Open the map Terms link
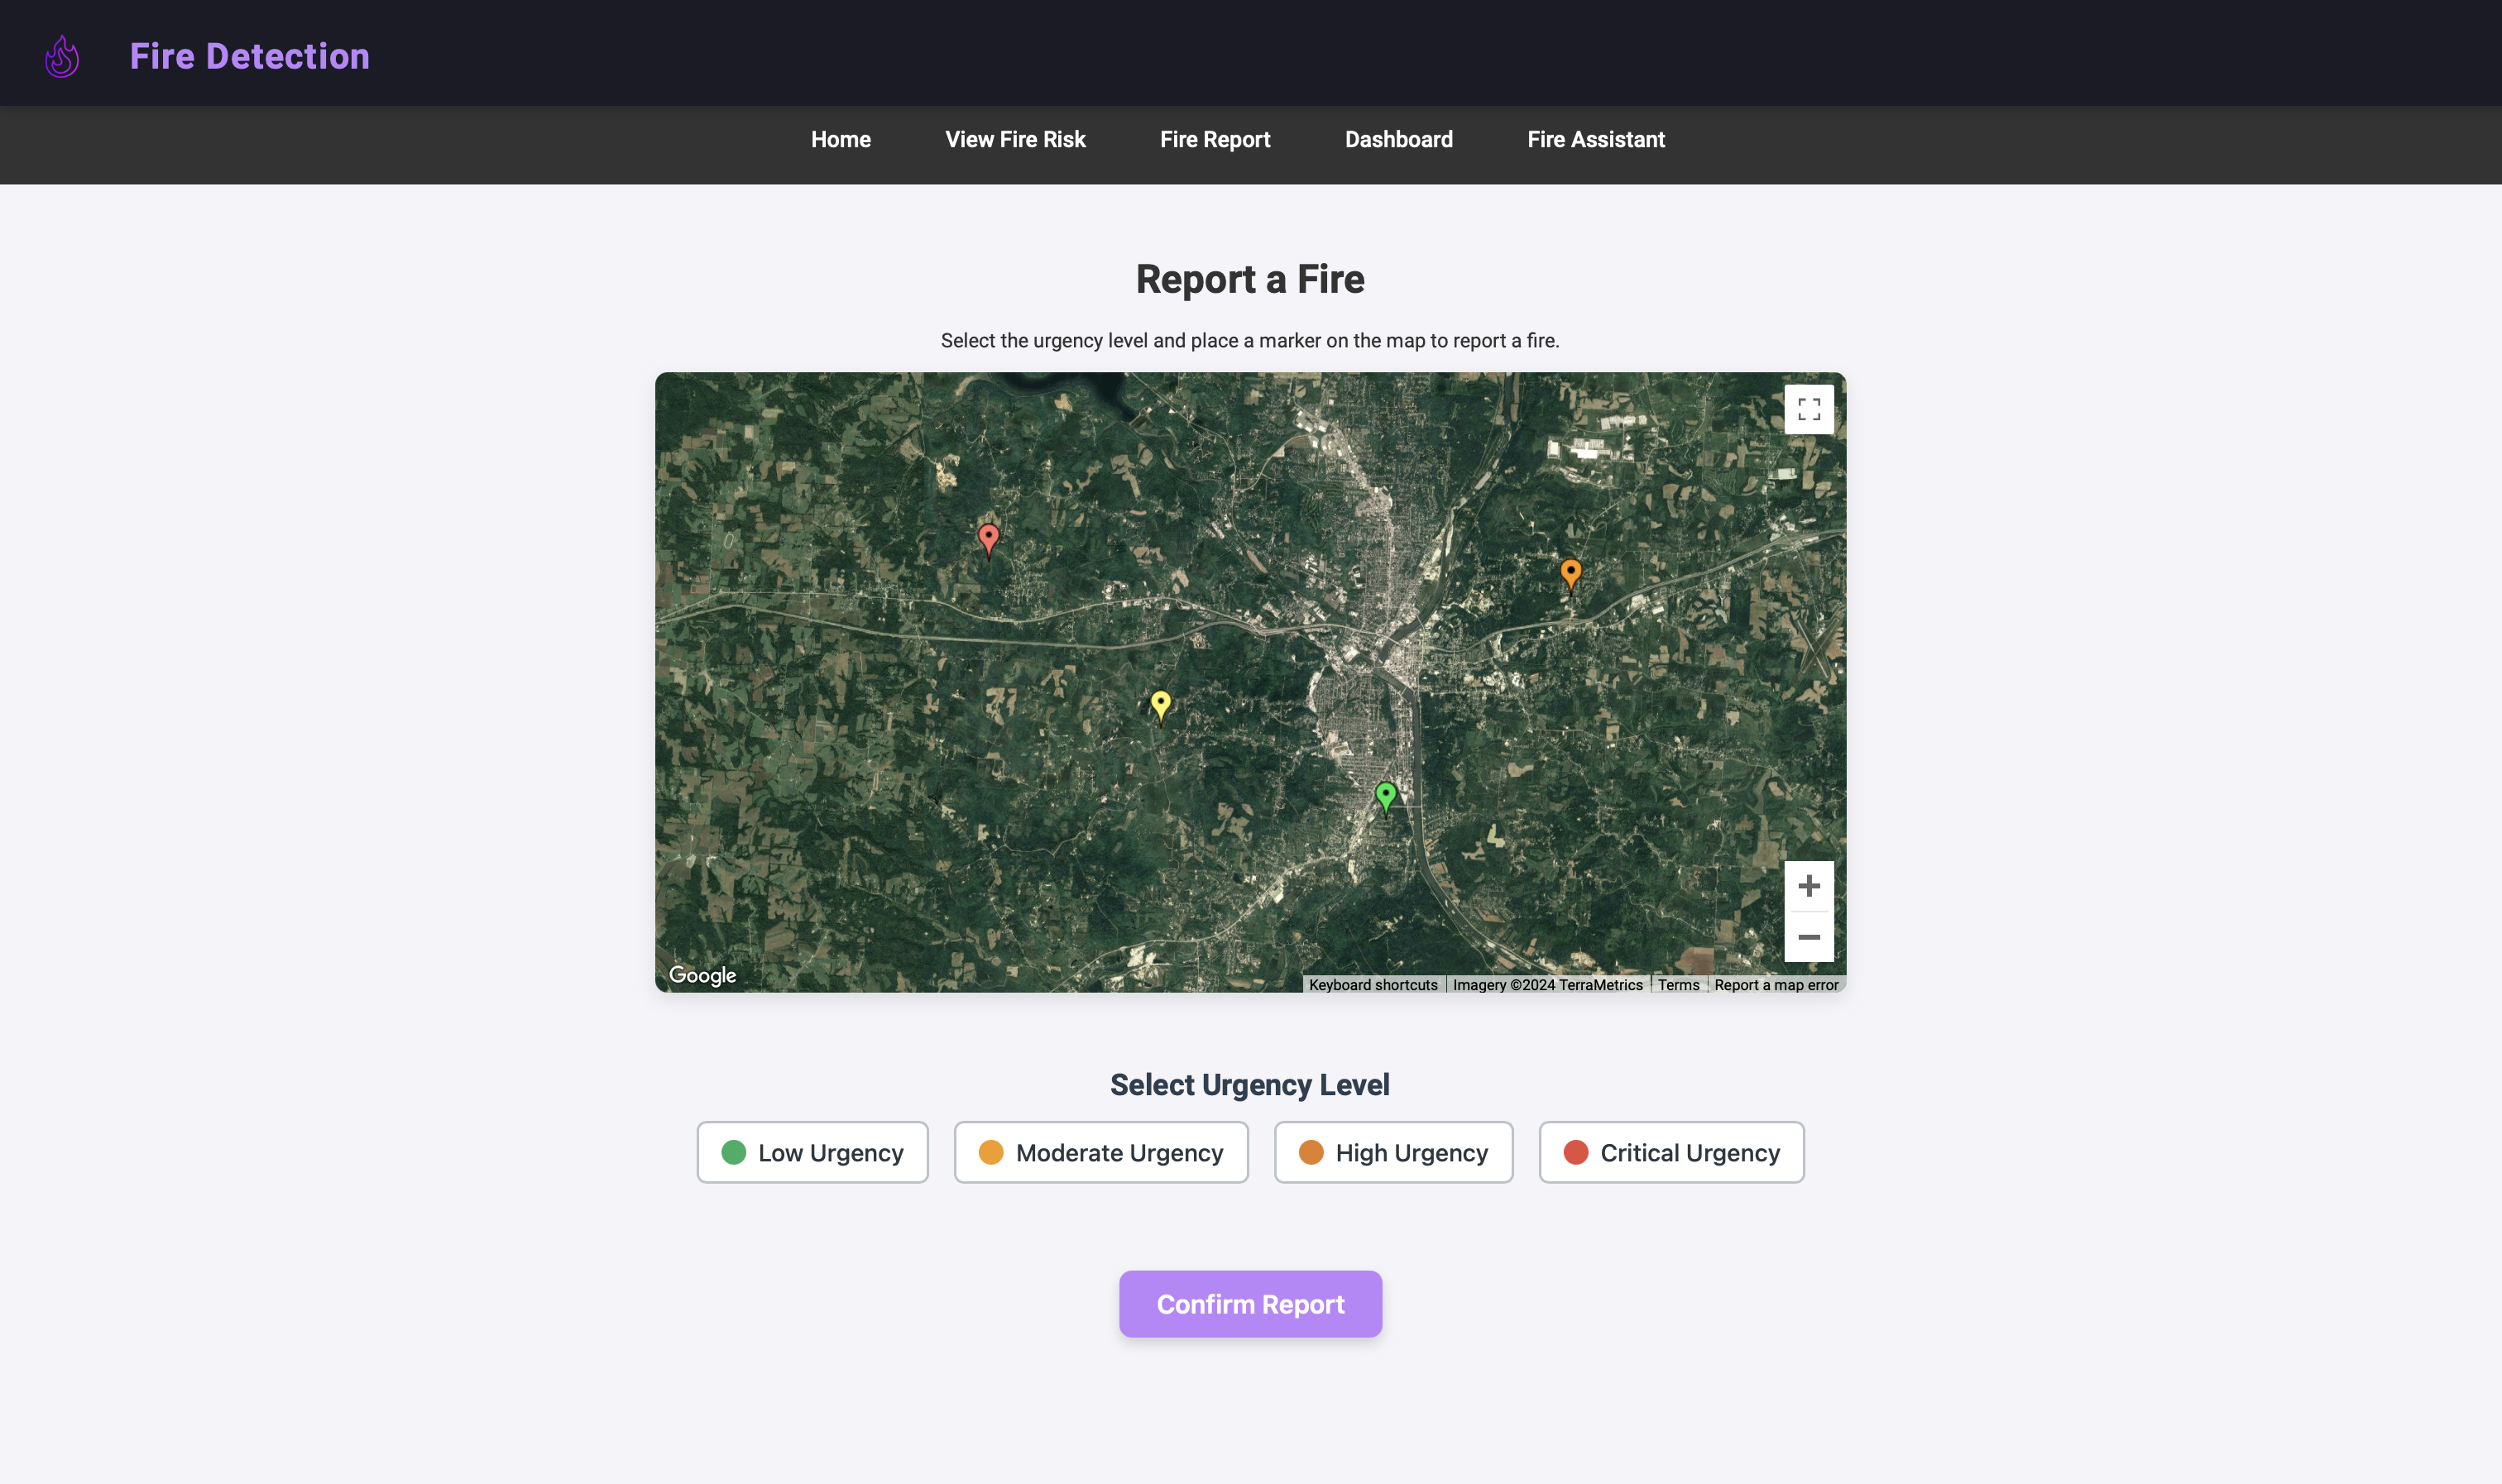This screenshot has height=1484, width=2502. 1678,985
